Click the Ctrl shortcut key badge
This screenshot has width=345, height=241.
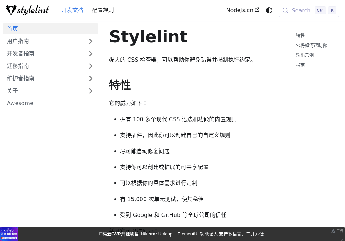pyautogui.click(x=320, y=10)
